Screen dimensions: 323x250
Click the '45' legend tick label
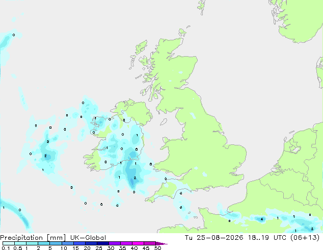point(146,248)
